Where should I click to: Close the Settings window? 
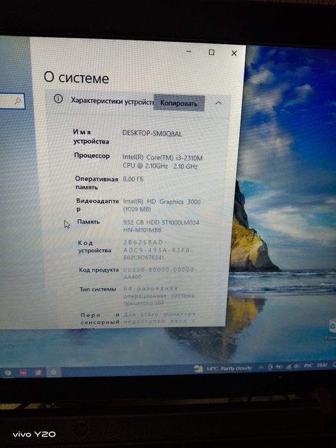tap(234, 53)
